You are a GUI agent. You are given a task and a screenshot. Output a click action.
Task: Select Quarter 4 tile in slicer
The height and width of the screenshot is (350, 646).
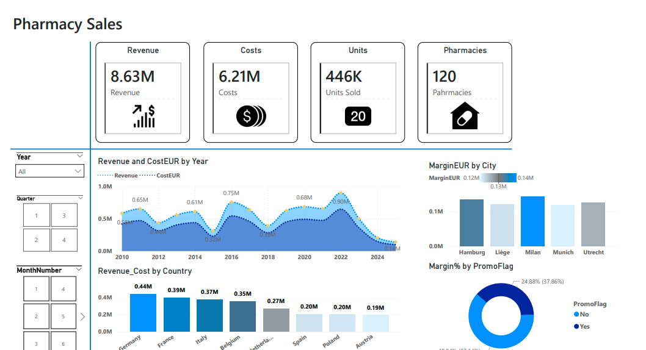(x=64, y=240)
